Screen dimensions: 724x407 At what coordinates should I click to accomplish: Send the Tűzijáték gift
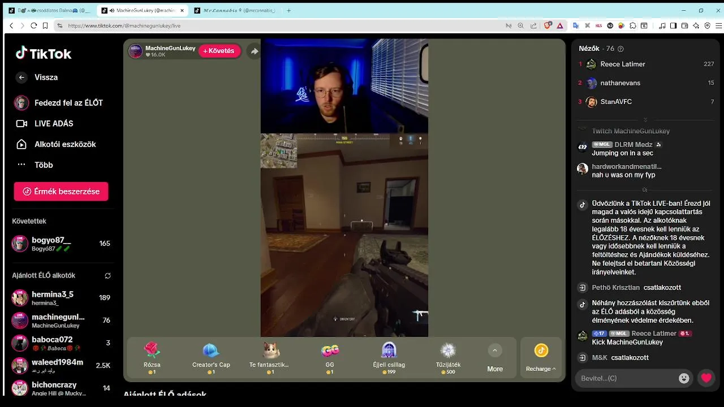tap(448, 358)
